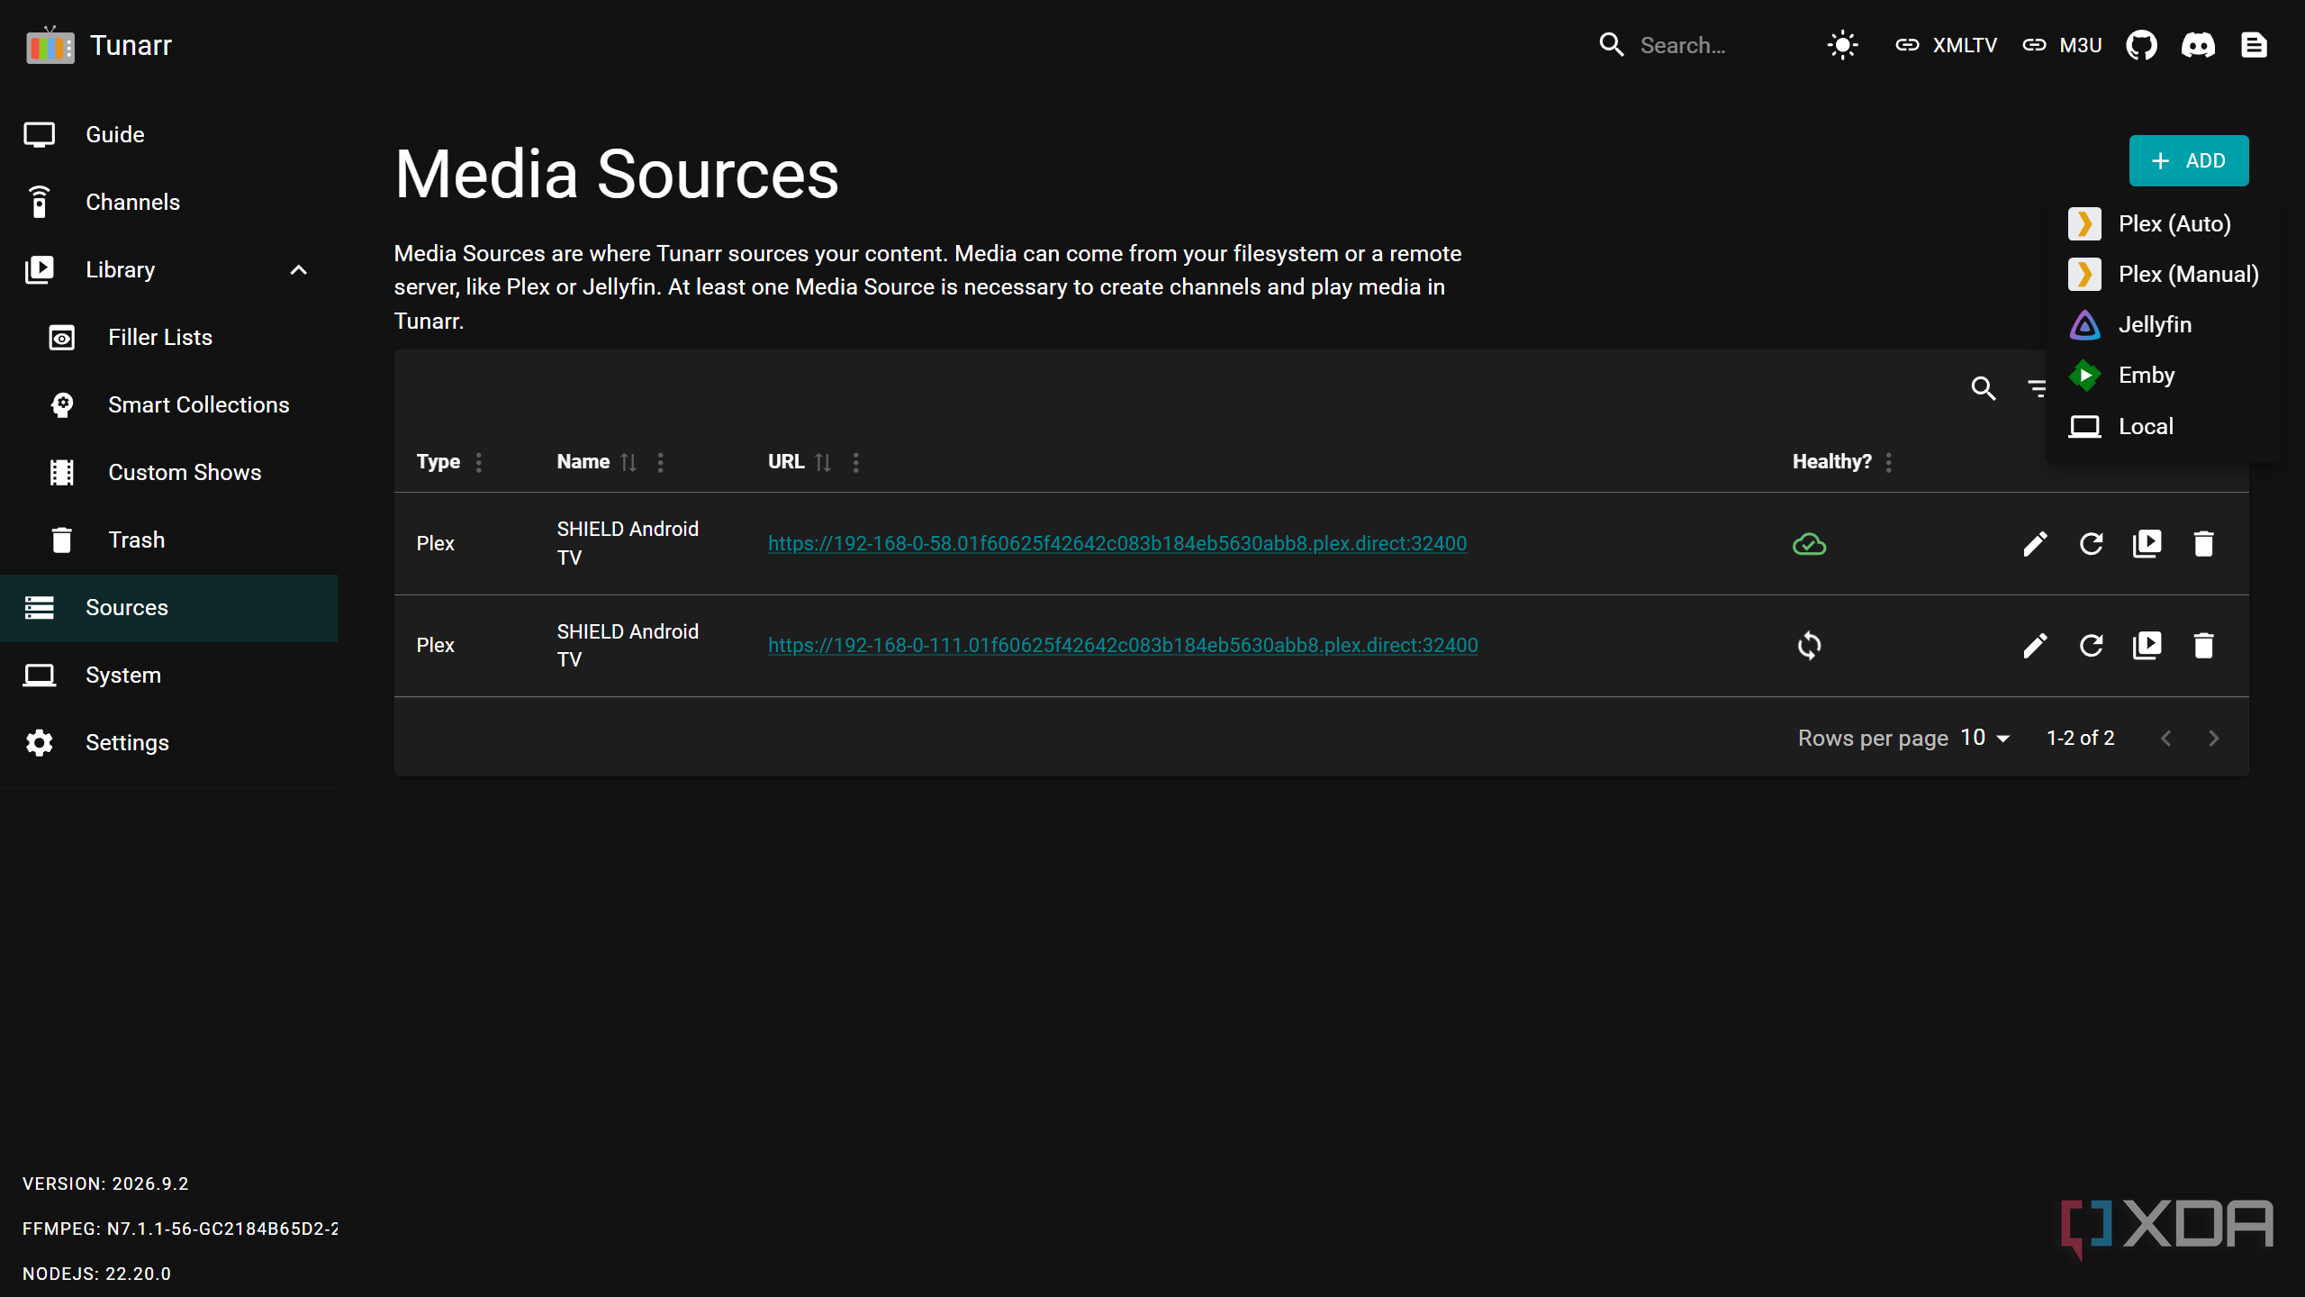The height and width of the screenshot is (1297, 2305).
Task: View libraries of the 192-168-0-111 source
Action: [x=2147, y=645]
